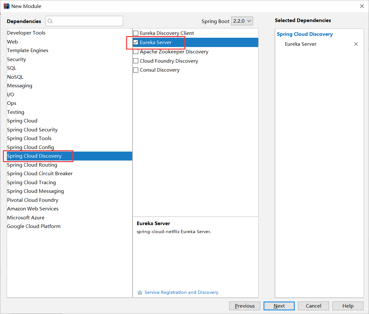
Task: Click the home icon beside Service Registration link
Action: (140, 292)
